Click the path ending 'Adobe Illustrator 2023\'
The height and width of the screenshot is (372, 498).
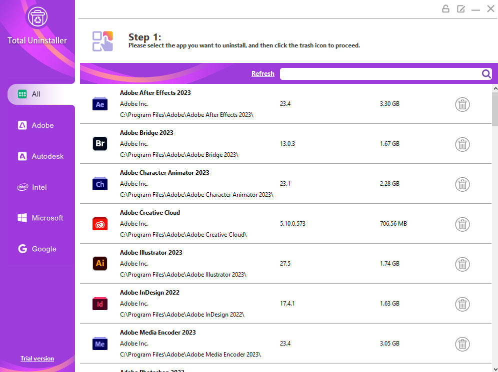click(183, 275)
